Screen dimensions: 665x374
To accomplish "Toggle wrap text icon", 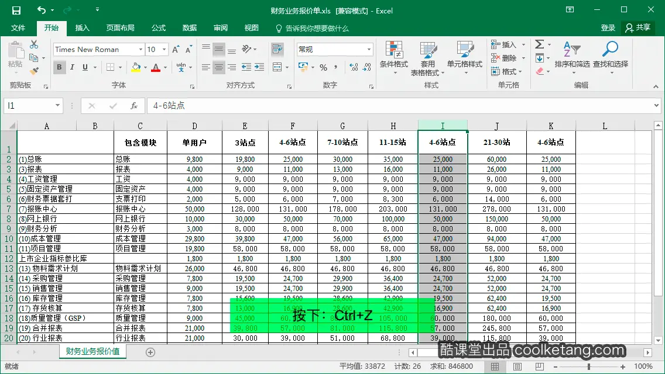I will point(277,49).
